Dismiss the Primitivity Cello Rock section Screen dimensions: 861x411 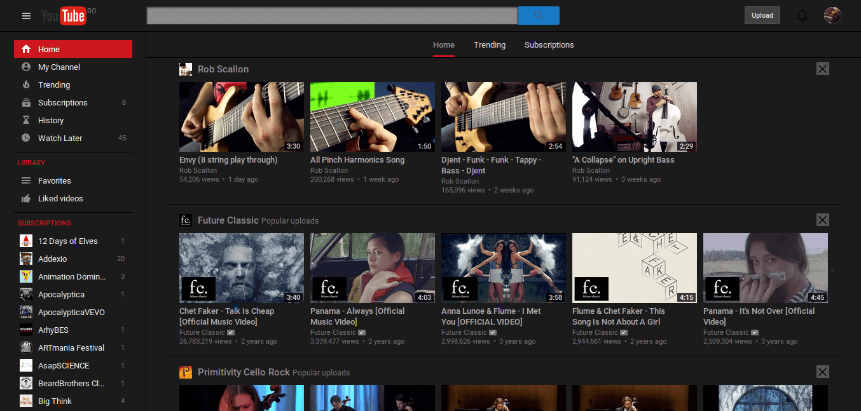(822, 372)
